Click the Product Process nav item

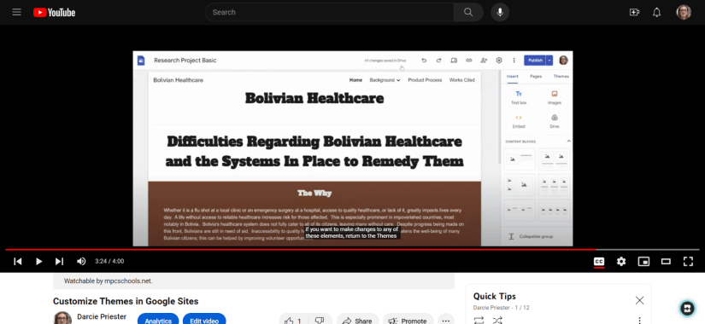pyautogui.click(x=425, y=80)
